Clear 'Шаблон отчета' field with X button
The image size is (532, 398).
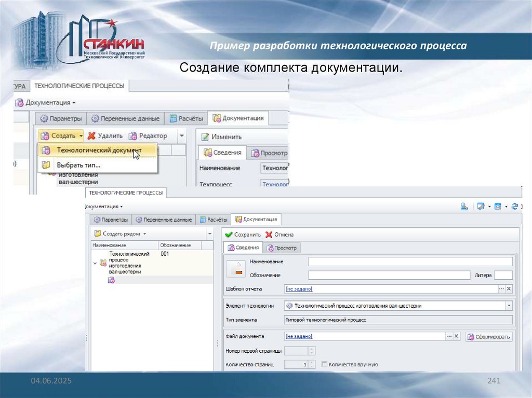509,289
